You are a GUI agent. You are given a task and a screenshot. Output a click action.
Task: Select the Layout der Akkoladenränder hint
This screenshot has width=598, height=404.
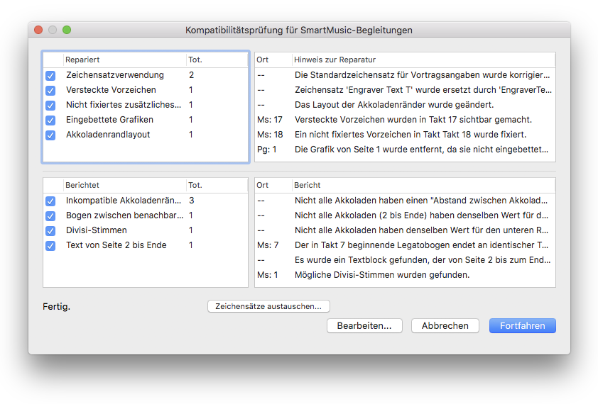tap(394, 105)
